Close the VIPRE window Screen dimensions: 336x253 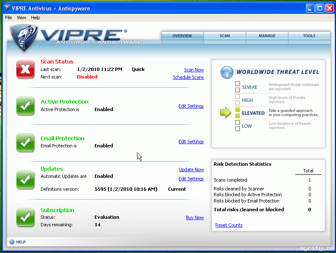click(329, 8)
